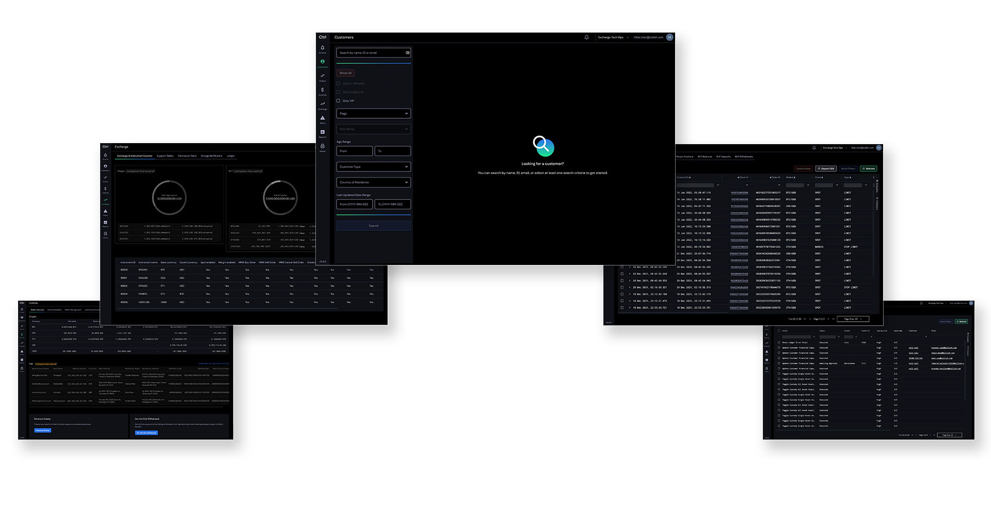Open Custody dollar icon in Customers sidebar
The image size is (991, 515).
pyautogui.click(x=323, y=90)
